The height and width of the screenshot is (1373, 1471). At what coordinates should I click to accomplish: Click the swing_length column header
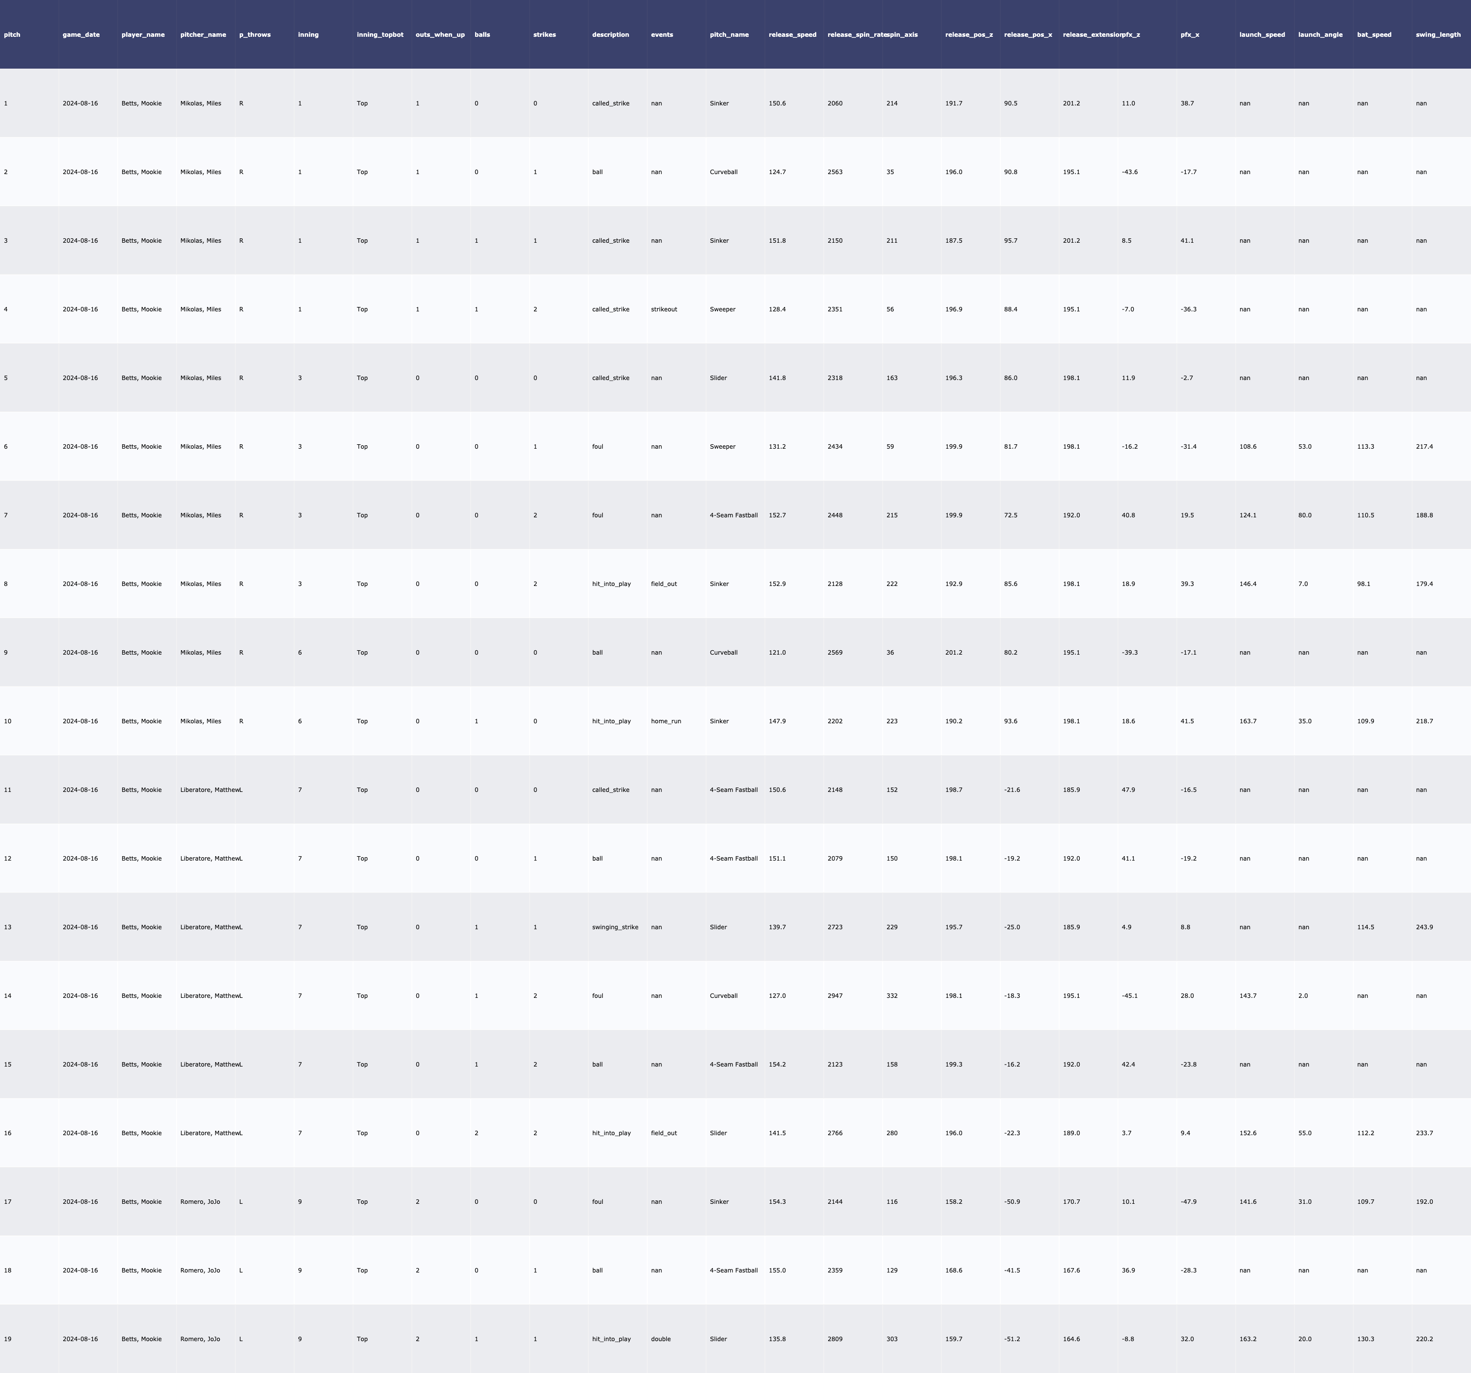[x=1438, y=35]
